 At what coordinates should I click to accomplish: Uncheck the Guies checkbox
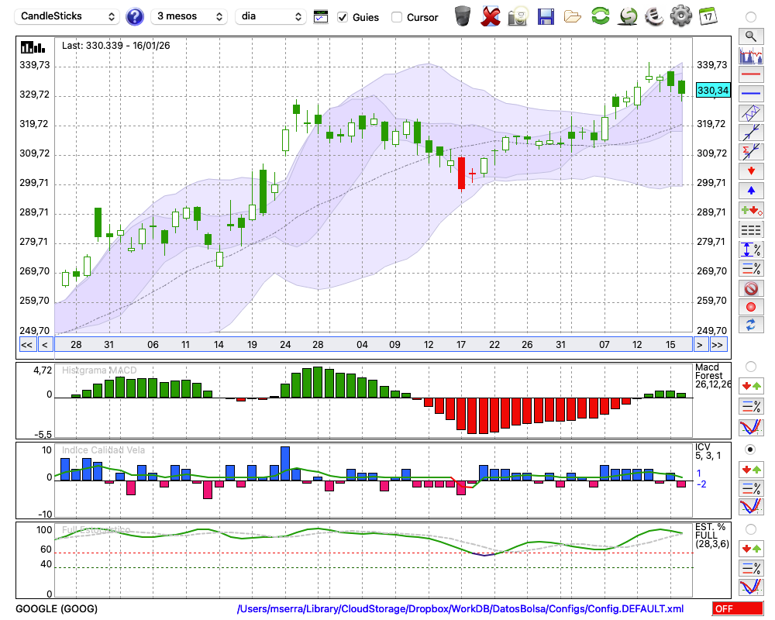343,17
